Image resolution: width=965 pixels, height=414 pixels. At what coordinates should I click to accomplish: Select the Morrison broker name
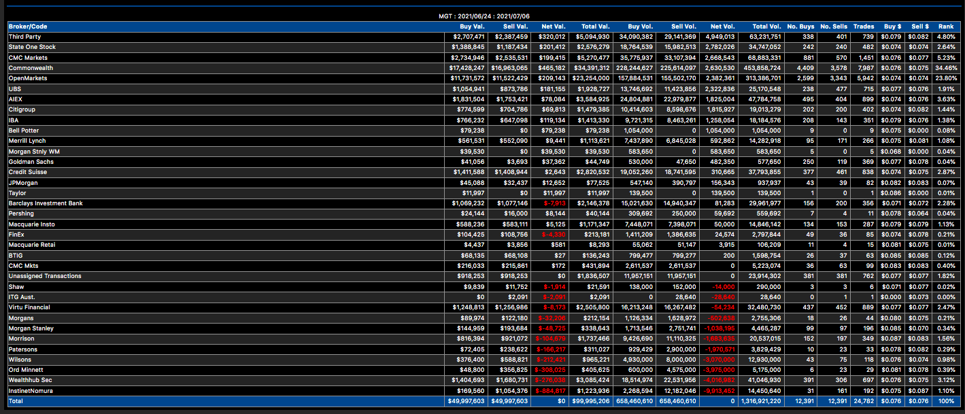tap(22, 339)
